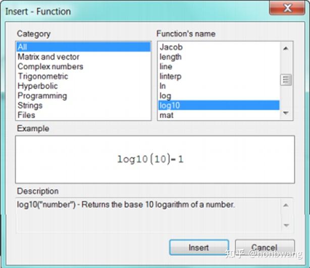Choose the length function
Viewport: 310px width, 268px height.
171,57
